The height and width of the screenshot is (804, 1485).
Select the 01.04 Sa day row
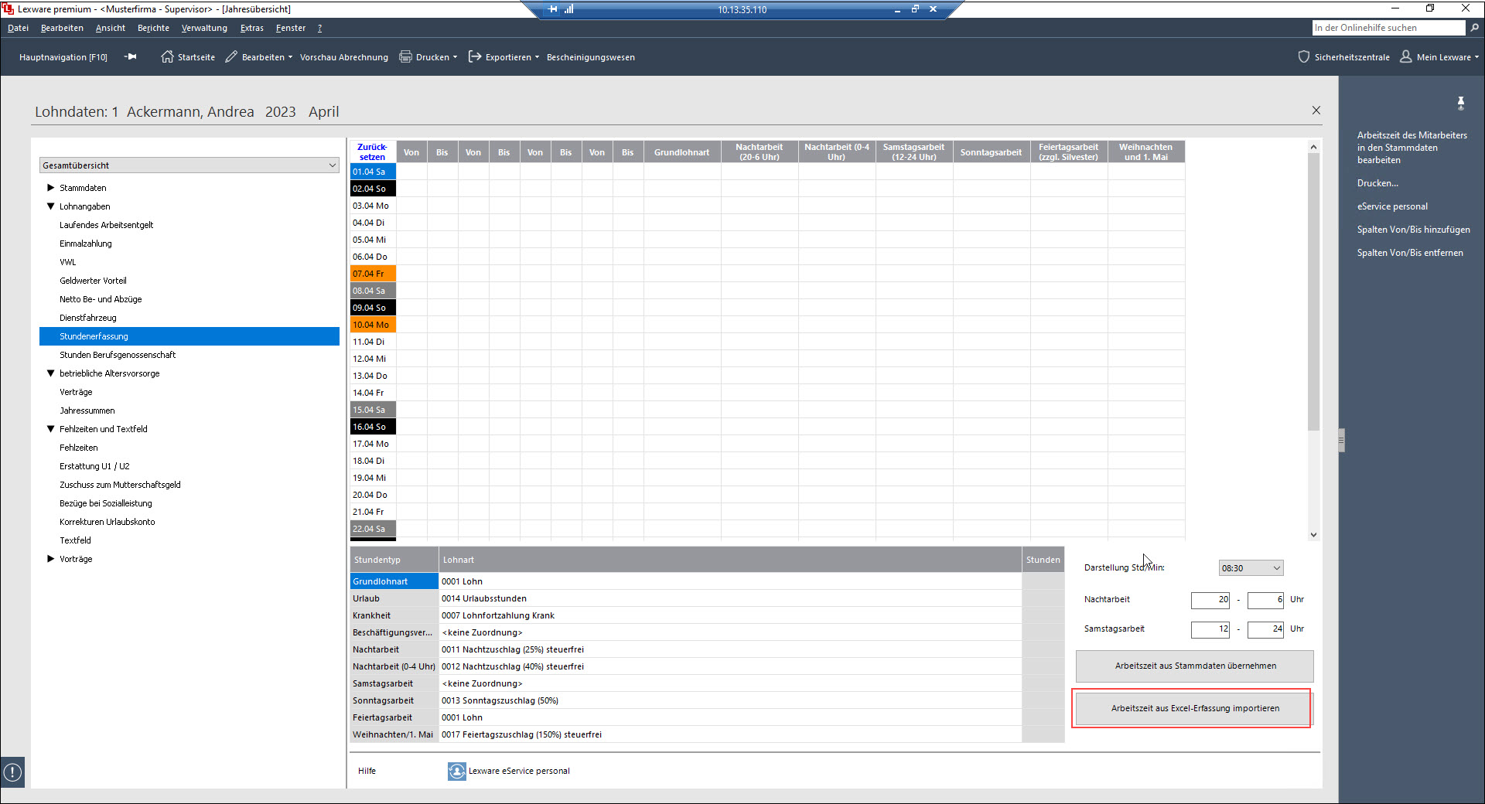tap(373, 172)
